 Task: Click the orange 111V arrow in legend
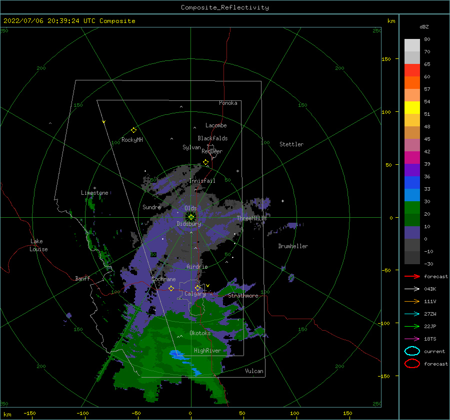tap(412, 301)
